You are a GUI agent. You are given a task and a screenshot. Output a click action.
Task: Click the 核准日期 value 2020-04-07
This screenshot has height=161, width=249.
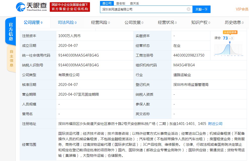(68, 85)
